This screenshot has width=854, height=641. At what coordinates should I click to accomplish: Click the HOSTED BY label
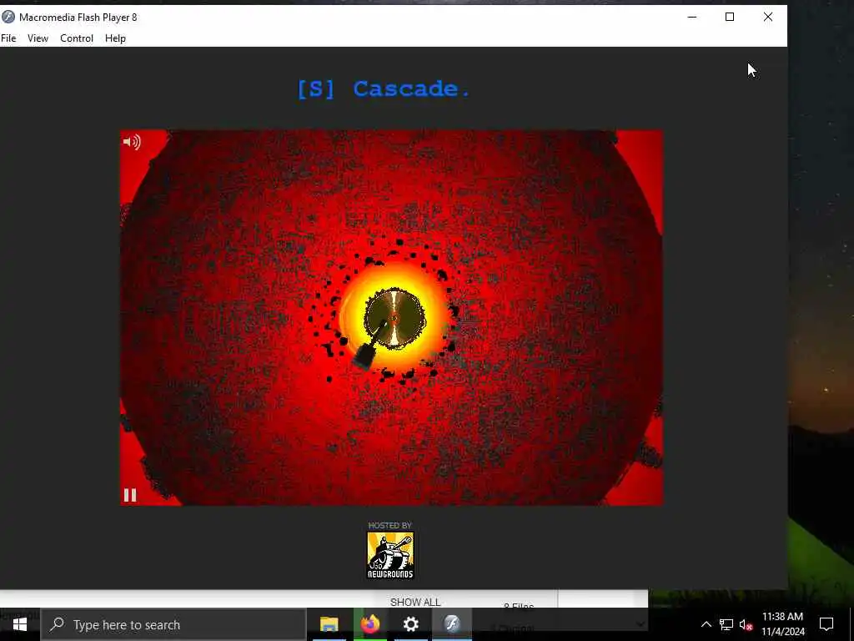390,526
